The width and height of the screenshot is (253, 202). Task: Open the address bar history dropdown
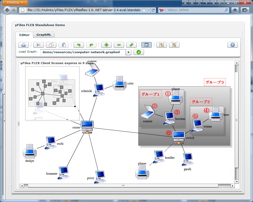(x=148, y=10)
